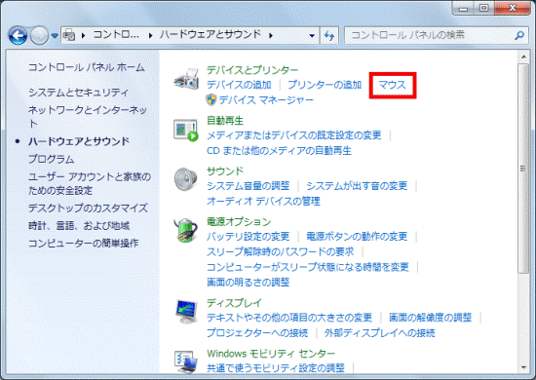Click プロジェクターへの接続 link
The width and height of the screenshot is (536, 380).
point(257,333)
